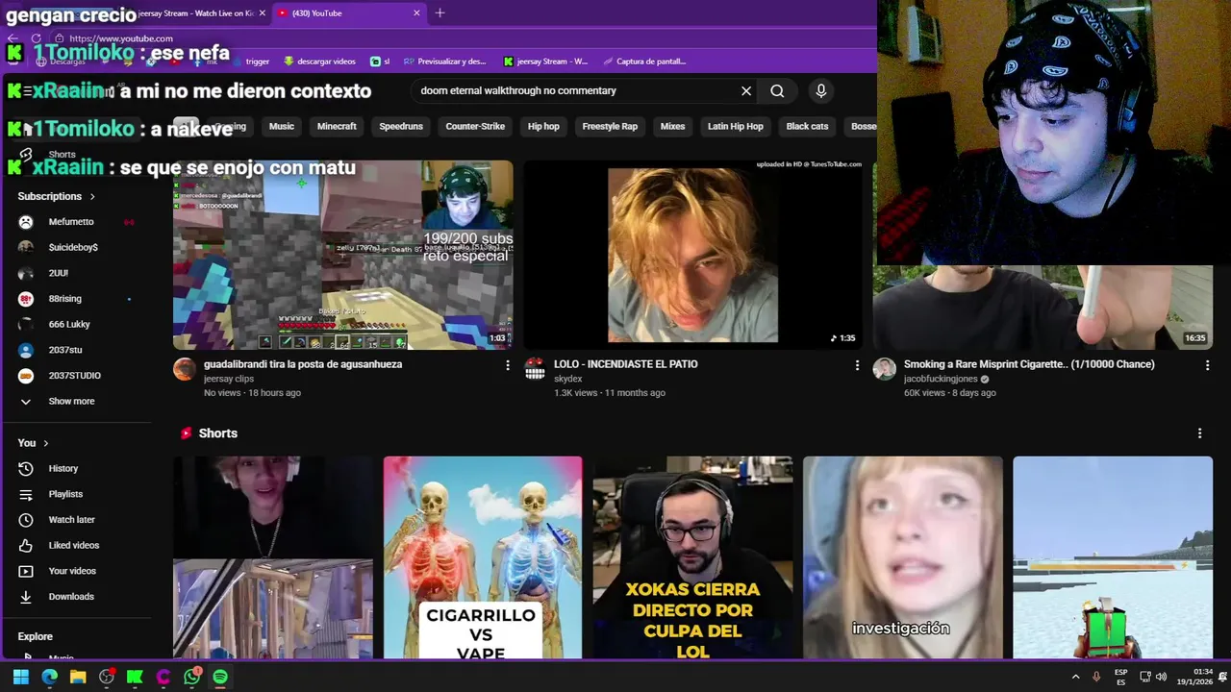Activate voice search microphone icon
1231x692 pixels.
coord(820,90)
